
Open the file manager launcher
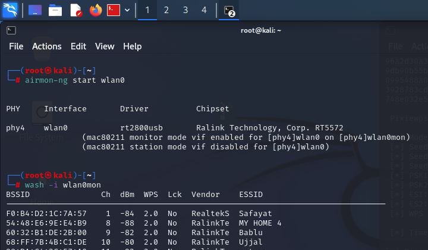(x=55, y=11)
